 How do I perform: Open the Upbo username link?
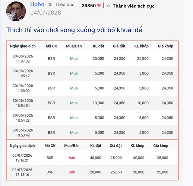coord(37,4)
